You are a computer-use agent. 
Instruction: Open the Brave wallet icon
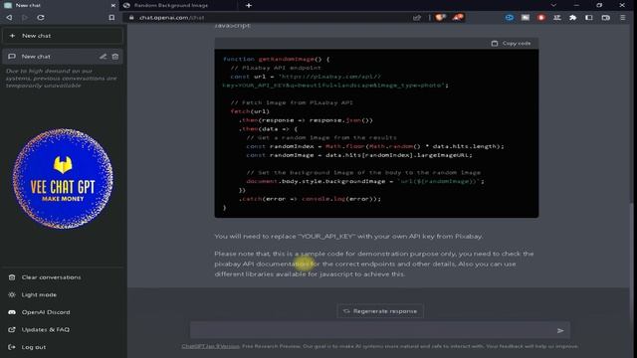(x=606, y=18)
